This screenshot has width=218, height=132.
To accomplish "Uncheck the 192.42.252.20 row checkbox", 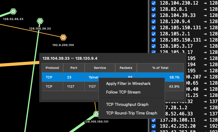I will tap(154, 126).
